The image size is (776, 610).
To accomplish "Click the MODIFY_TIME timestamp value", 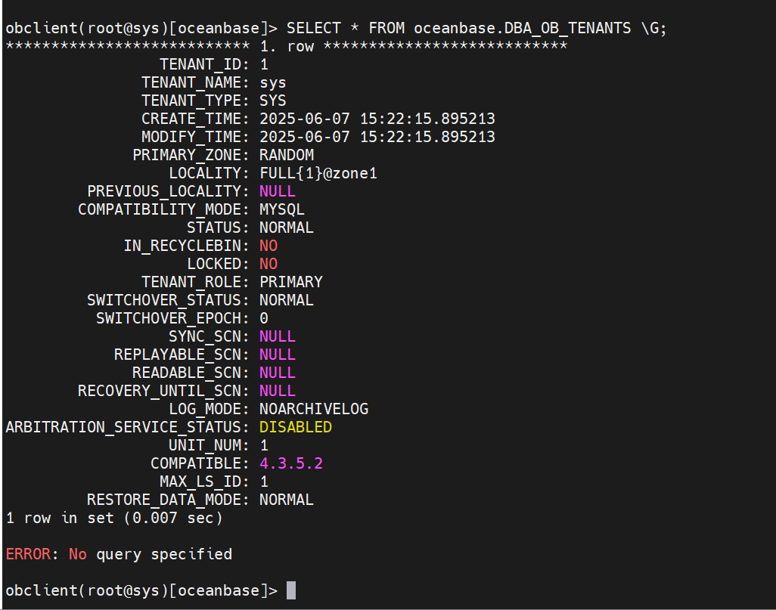I will [377, 137].
